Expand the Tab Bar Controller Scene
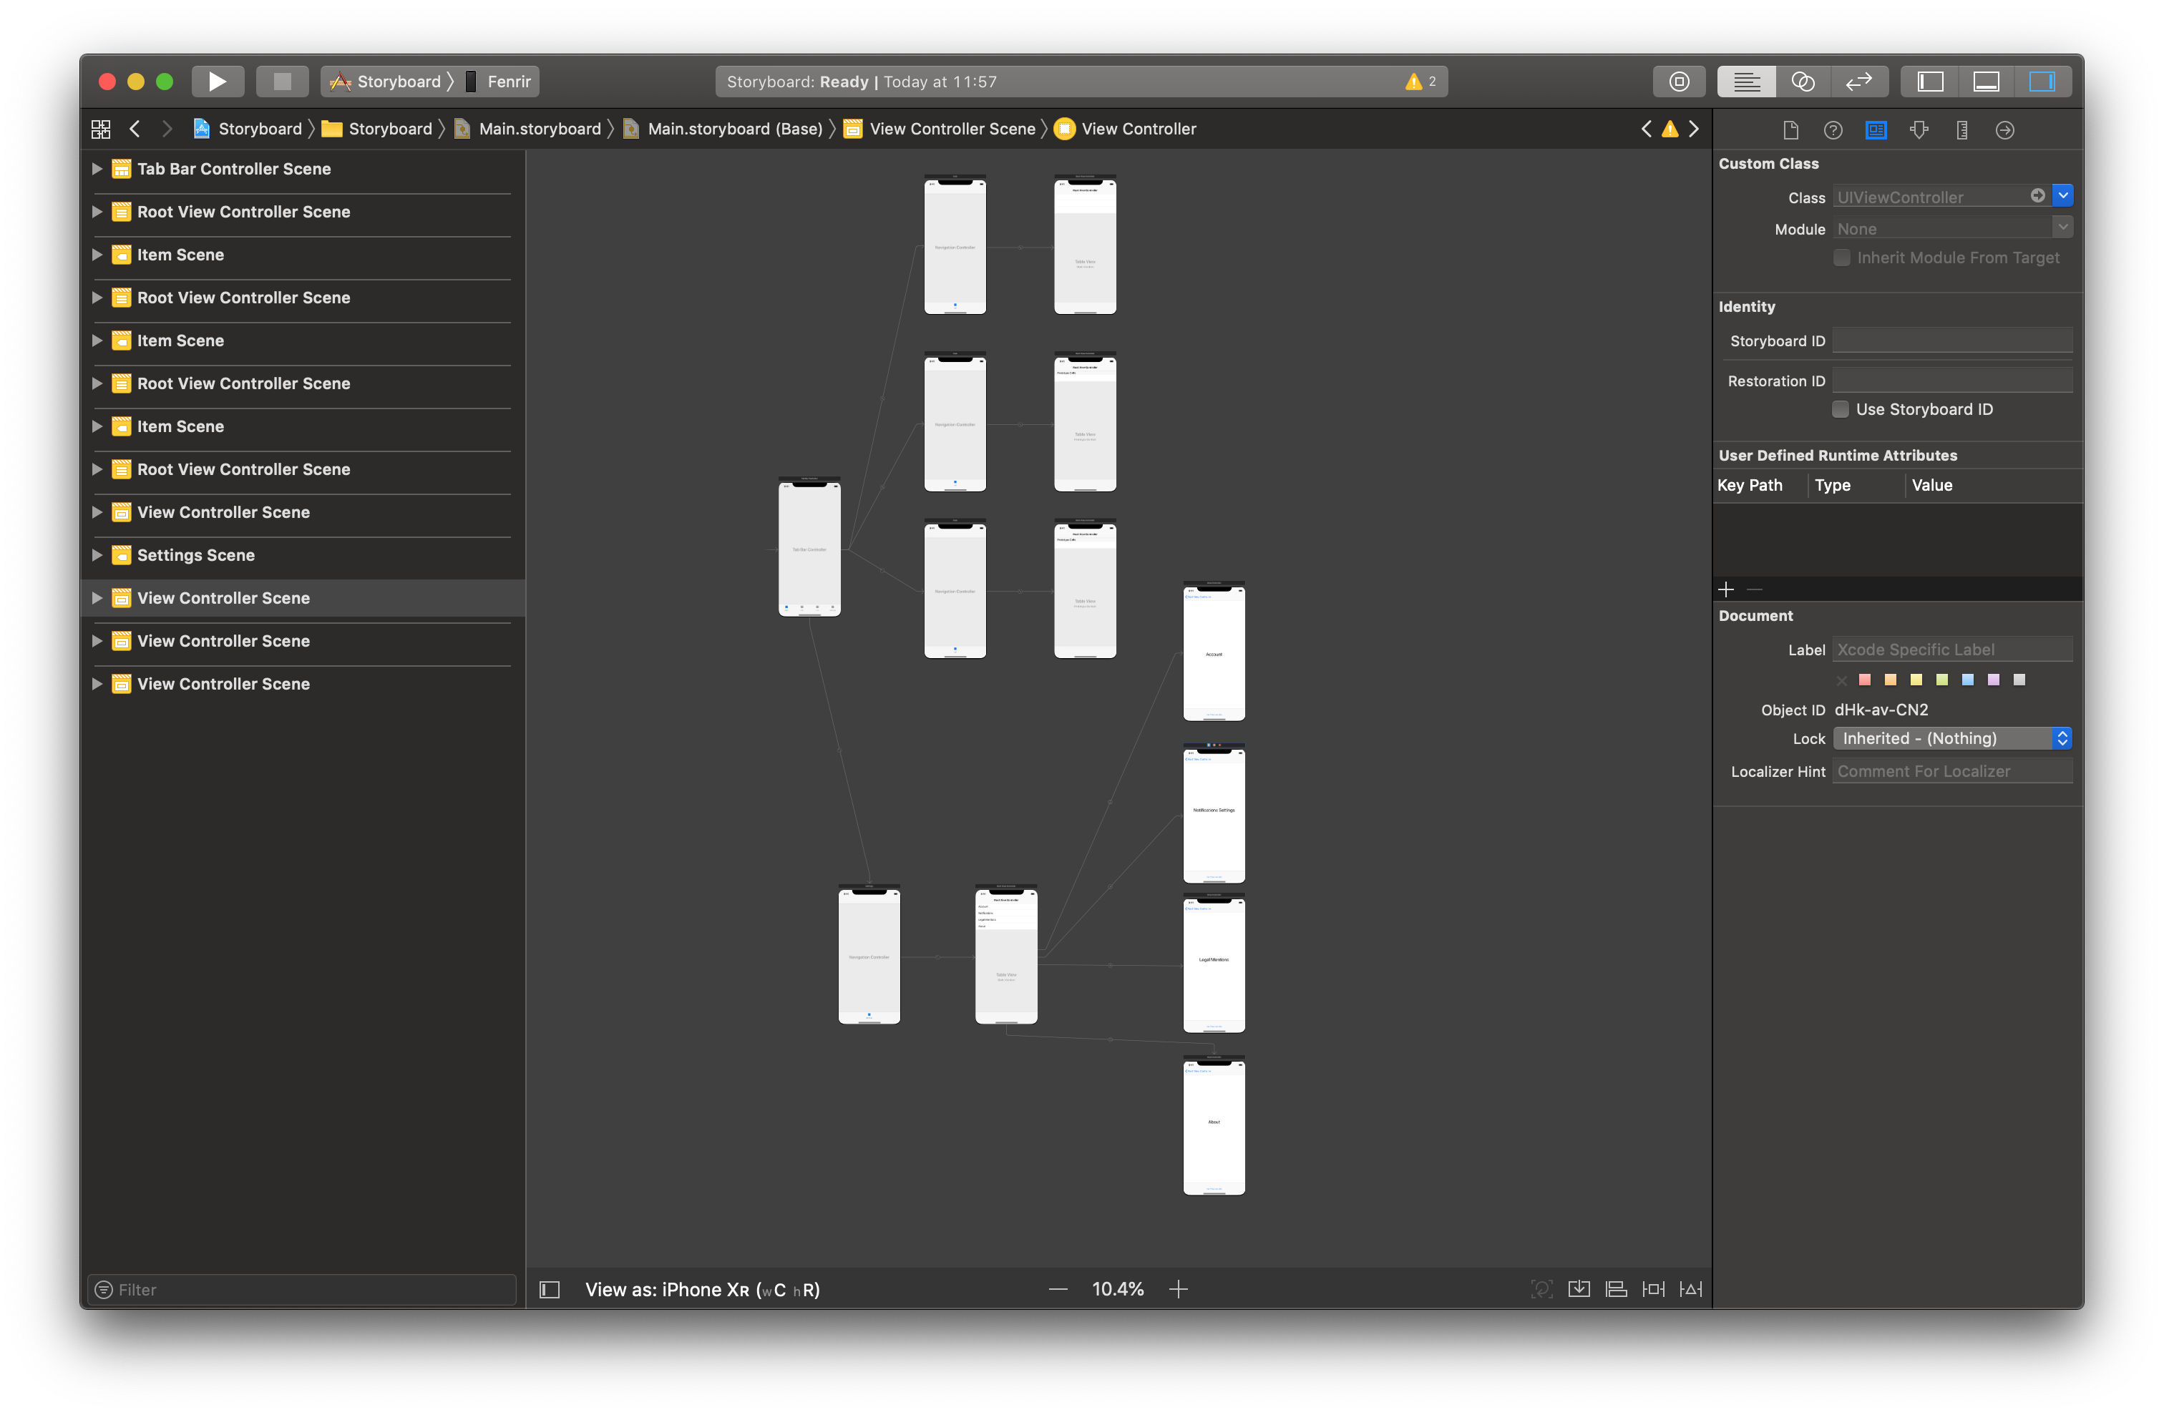Viewport: 2164px width, 1415px height. (97, 168)
